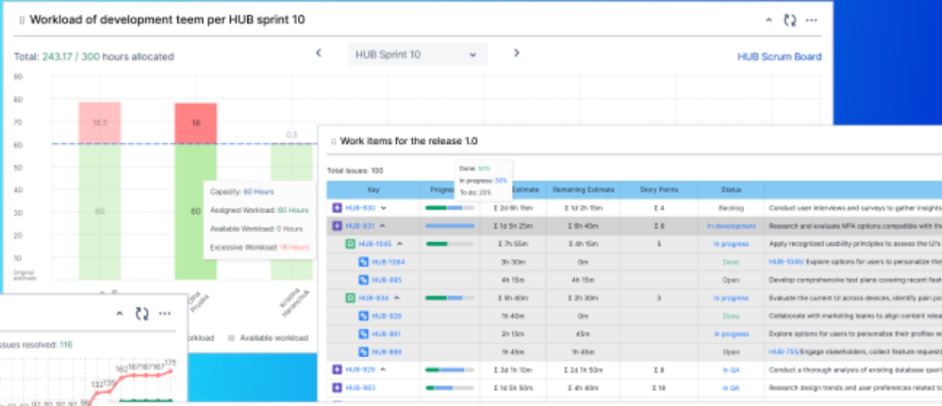Click the purple epic icon of HUB-903
The width and height of the screenshot is (942, 406).
point(337,388)
